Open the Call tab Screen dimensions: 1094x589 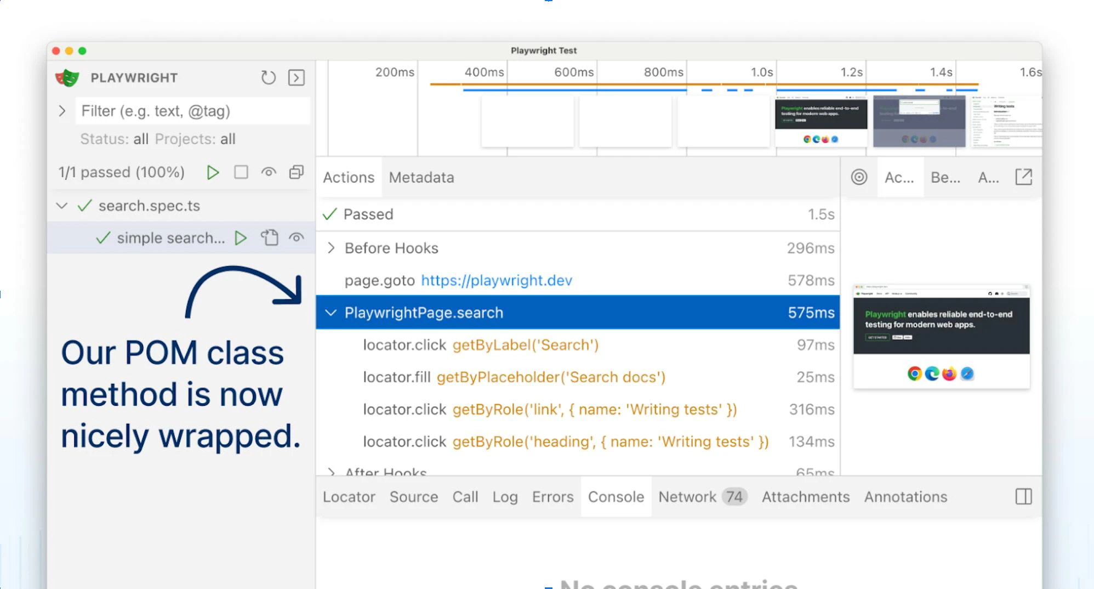click(465, 497)
